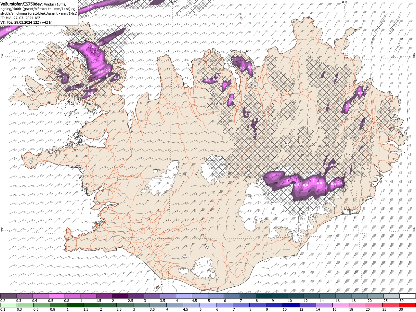Click the dusky purple 0.2 swatch in the snow legend
Image resolution: width=416 pixels, height=312 pixels.
tap(8, 296)
